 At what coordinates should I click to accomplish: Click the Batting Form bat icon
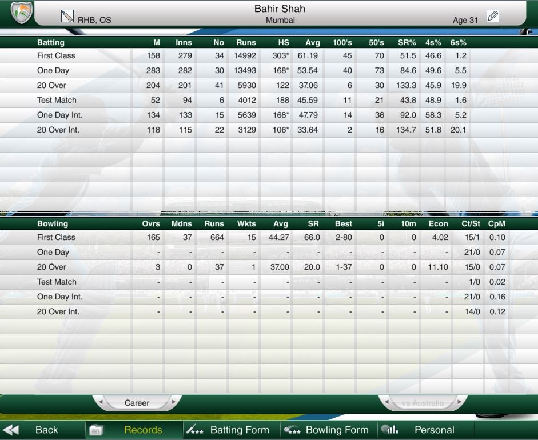click(x=195, y=429)
